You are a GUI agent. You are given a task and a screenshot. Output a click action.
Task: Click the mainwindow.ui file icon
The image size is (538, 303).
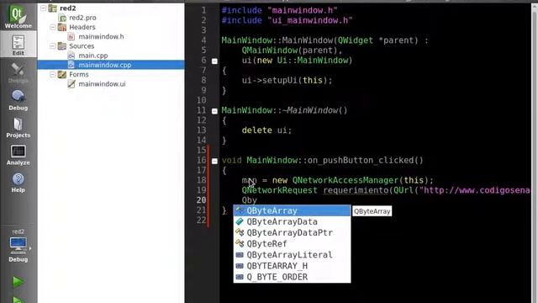click(x=71, y=84)
